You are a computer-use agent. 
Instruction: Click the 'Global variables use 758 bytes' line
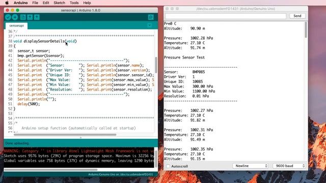[x=79, y=161]
